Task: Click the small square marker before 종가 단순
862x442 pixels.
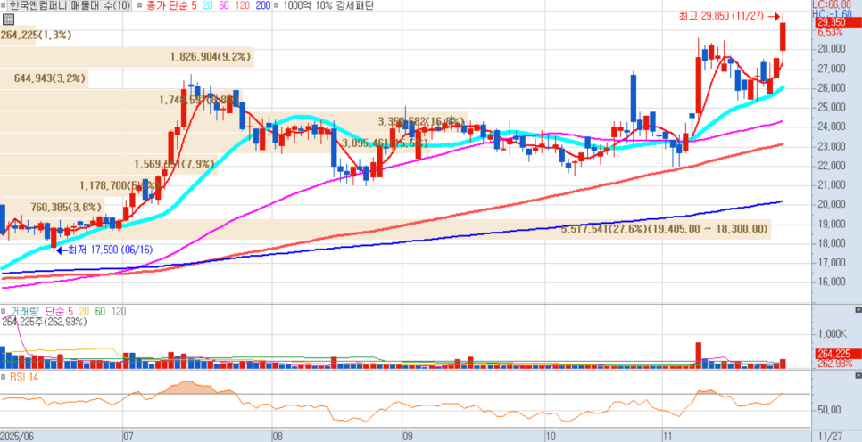Action: [x=138, y=5]
